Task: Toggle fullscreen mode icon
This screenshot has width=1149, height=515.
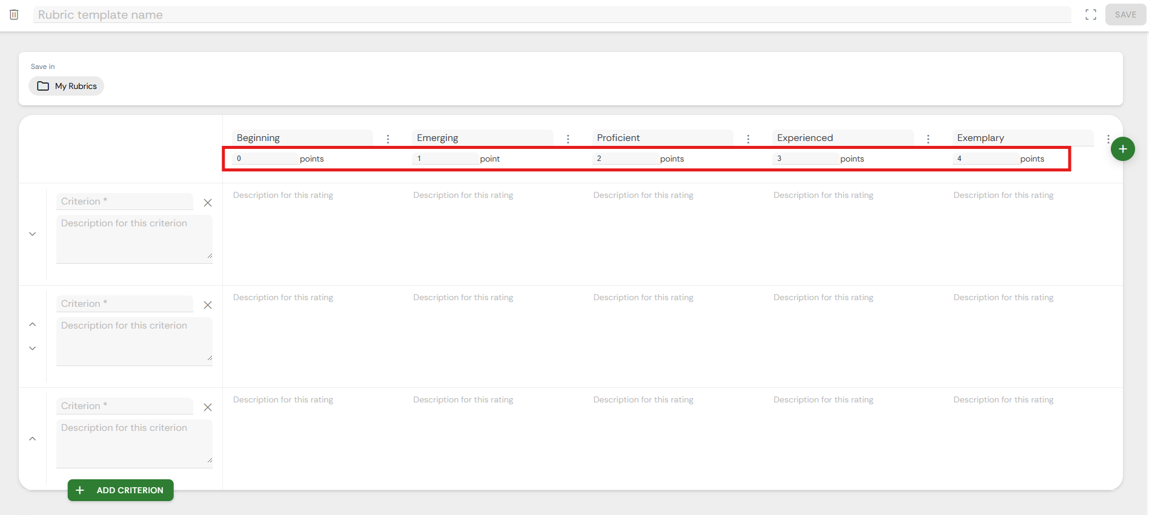Action: click(x=1090, y=15)
